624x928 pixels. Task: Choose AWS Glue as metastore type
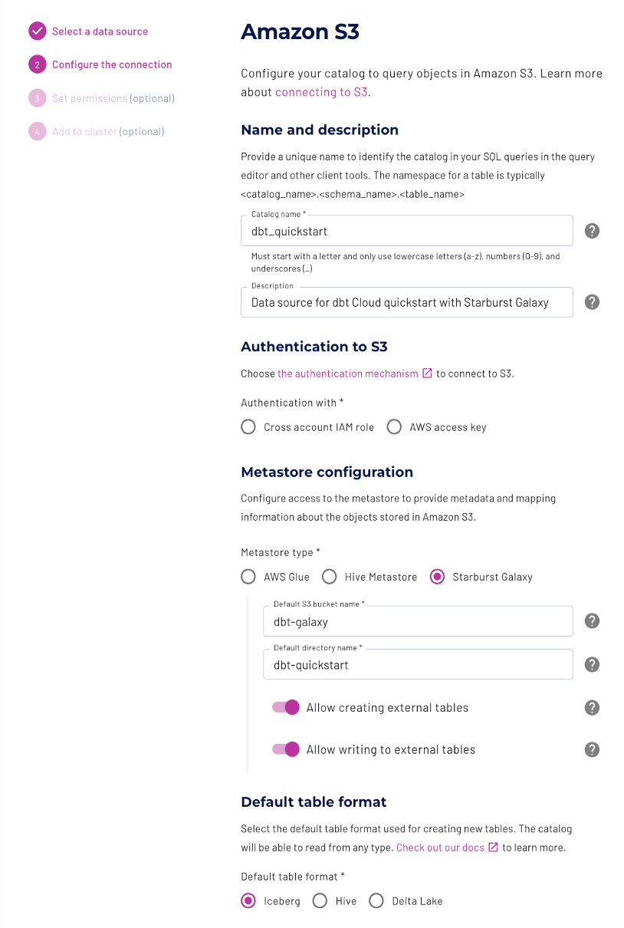pyautogui.click(x=248, y=576)
